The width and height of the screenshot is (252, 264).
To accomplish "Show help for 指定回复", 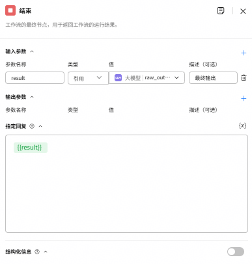I will click(32, 126).
